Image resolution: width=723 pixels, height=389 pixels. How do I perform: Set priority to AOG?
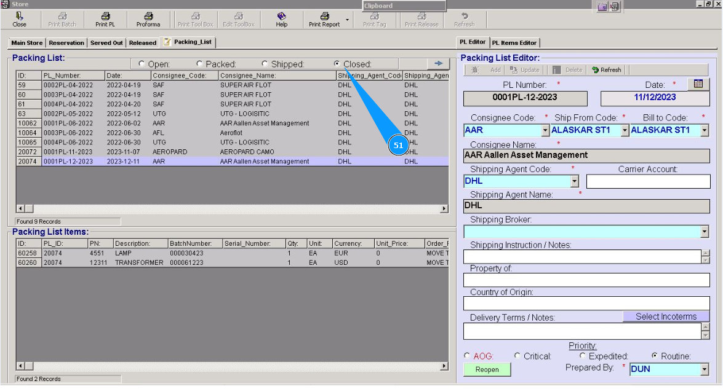point(468,356)
